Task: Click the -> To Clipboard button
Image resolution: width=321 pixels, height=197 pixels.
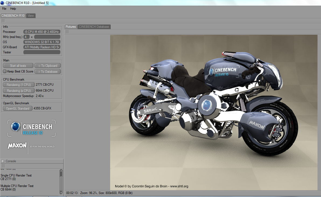Action: tap(48, 66)
